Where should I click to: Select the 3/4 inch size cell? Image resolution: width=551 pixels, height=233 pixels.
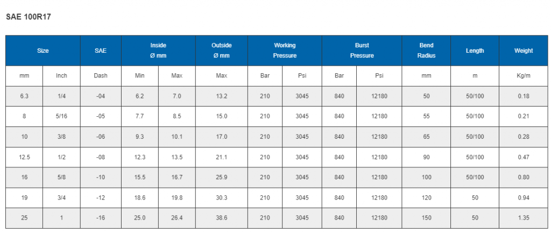click(x=61, y=197)
